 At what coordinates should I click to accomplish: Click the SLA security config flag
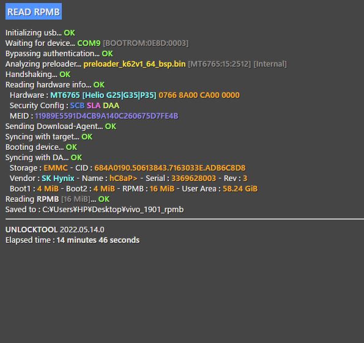(94, 106)
